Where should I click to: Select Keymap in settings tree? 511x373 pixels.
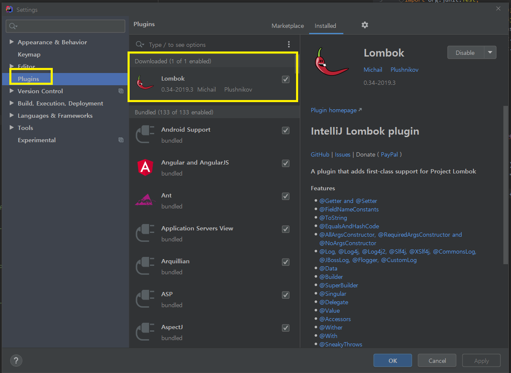point(29,54)
